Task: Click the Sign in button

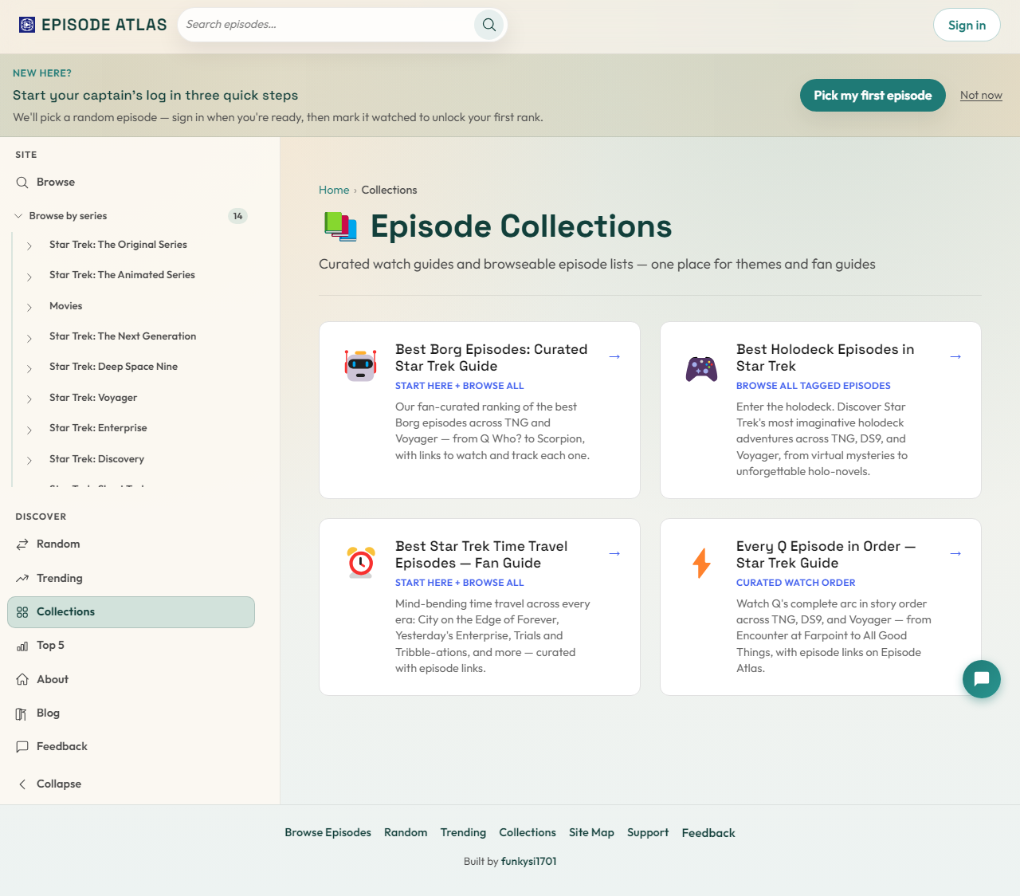Action: (967, 25)
